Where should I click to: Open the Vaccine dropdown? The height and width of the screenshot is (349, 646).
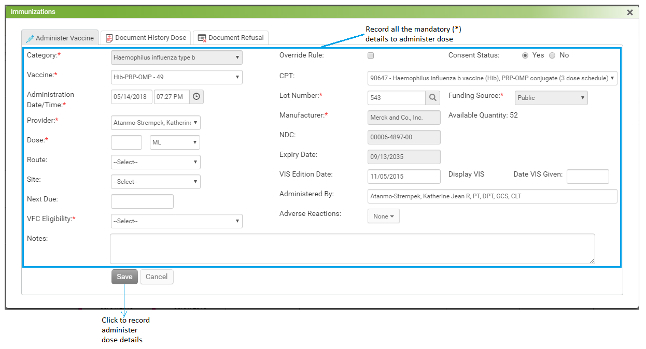(x=176, y=77)
